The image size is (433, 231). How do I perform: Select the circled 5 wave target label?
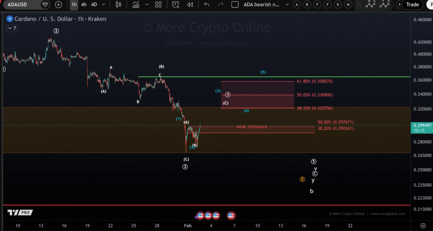point(313,162)
